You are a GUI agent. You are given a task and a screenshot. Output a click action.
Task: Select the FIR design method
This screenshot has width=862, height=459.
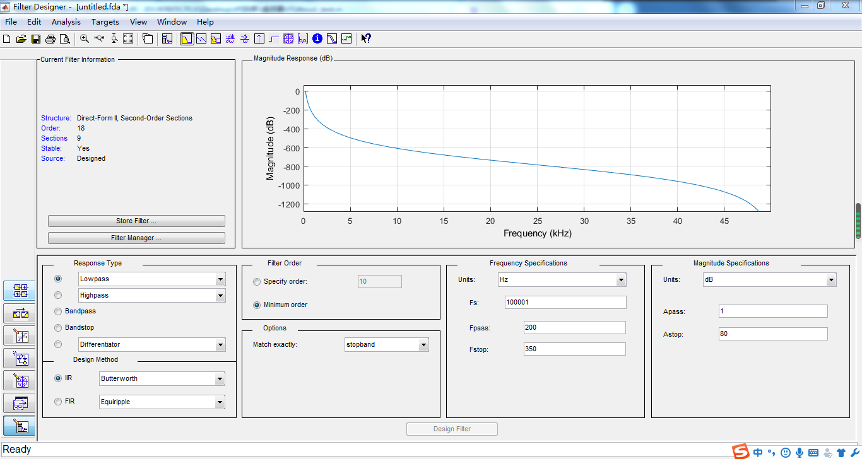pos(57,402)
